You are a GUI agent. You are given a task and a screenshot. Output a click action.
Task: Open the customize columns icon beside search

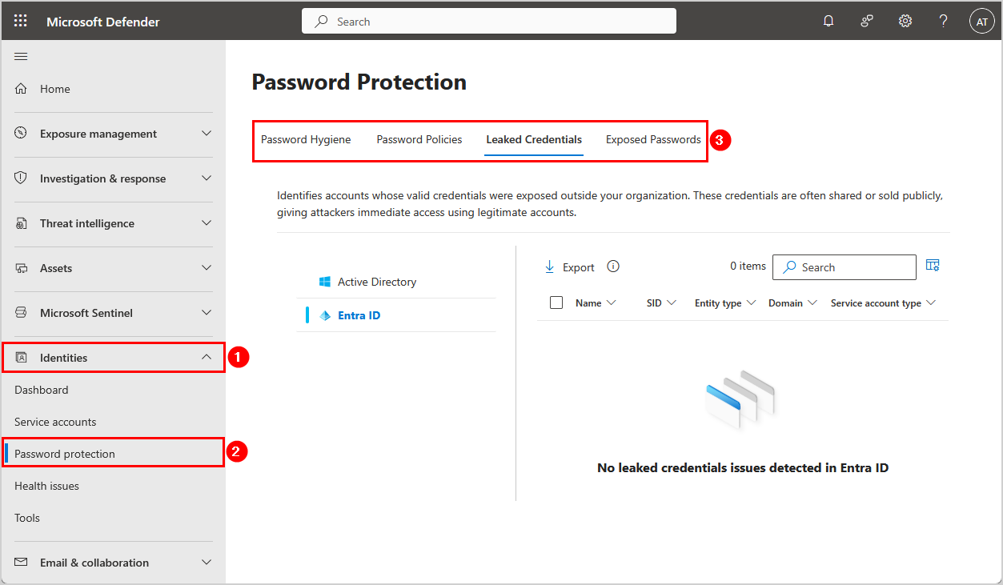(932, 266)
